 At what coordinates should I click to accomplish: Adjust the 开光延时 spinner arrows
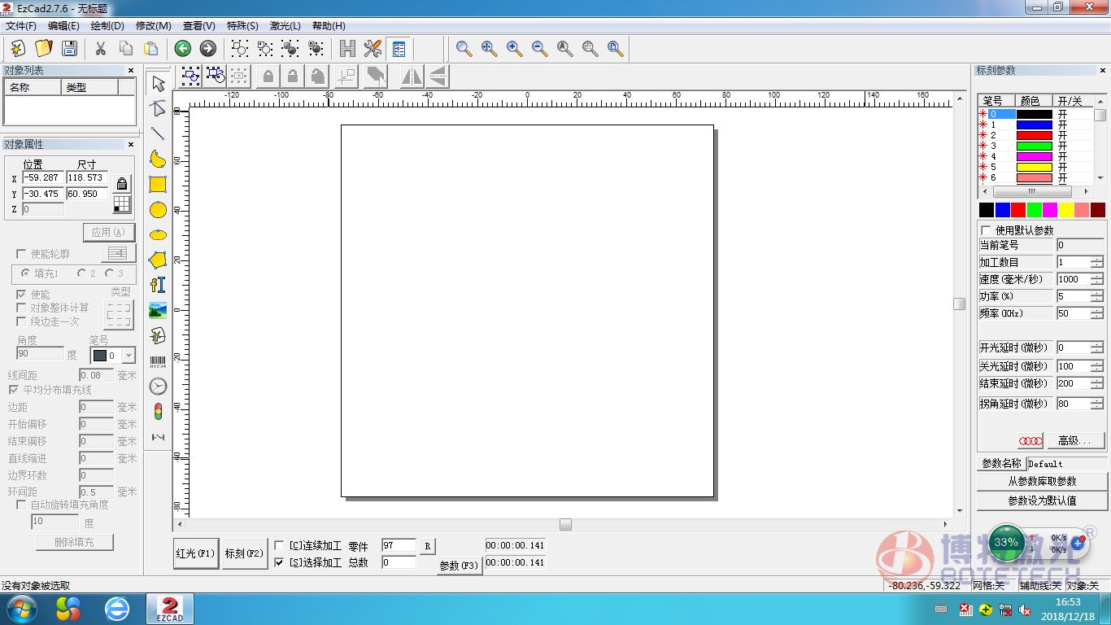[x=1097, y=347]
